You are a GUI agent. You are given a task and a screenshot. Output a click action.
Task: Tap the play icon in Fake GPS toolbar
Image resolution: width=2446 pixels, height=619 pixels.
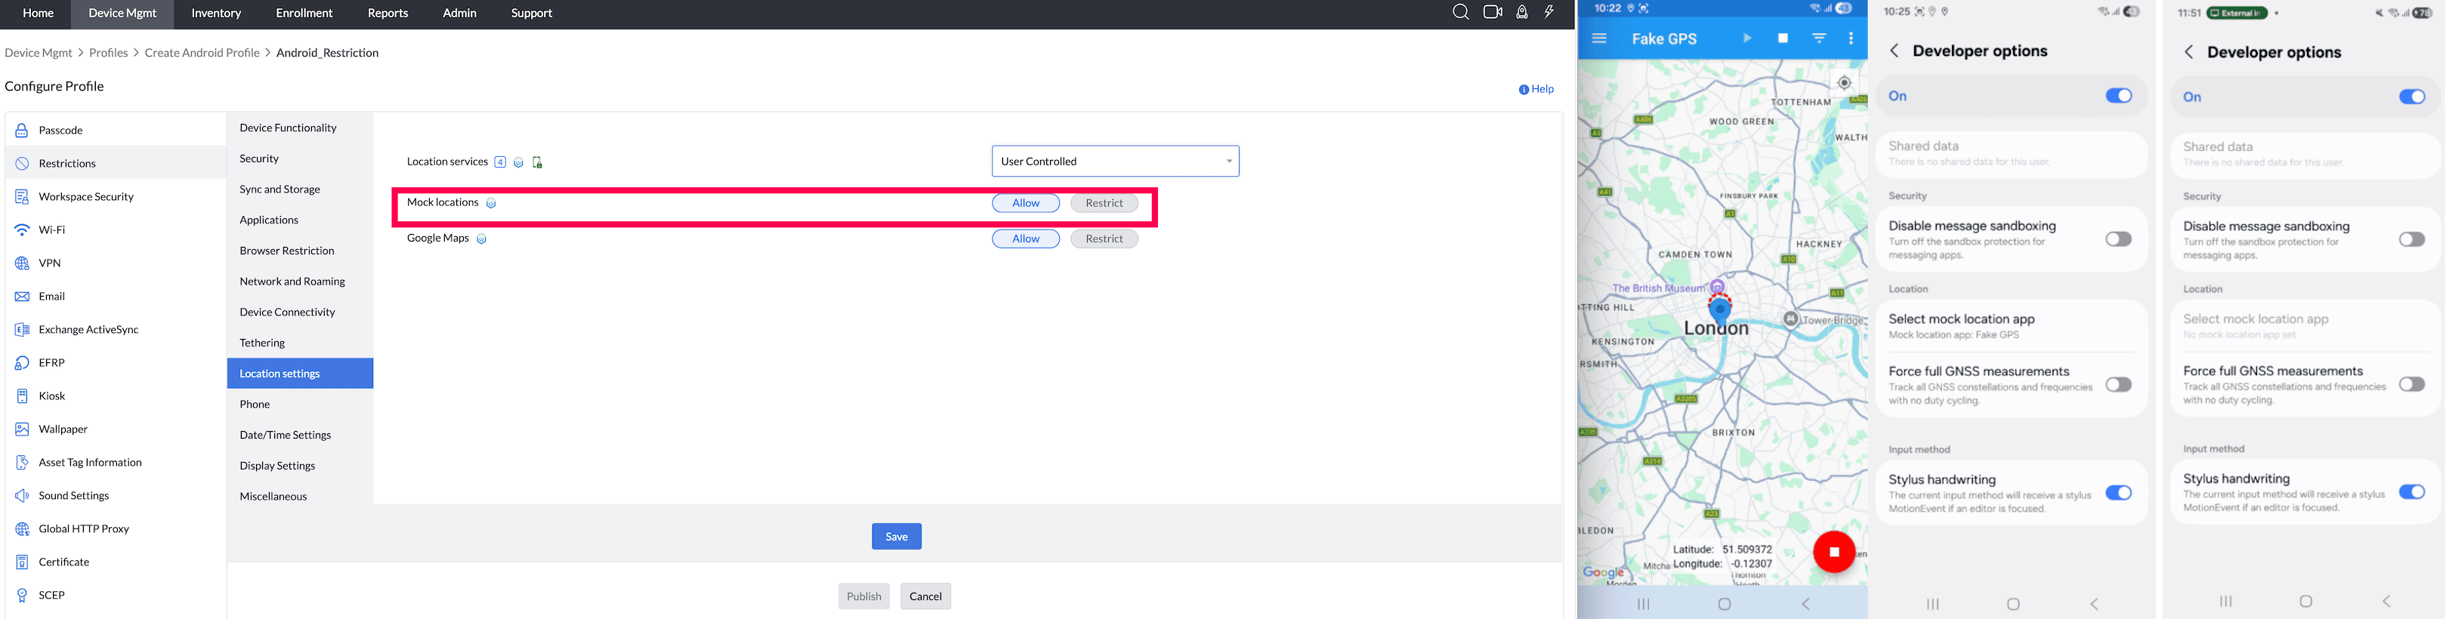pos(1747,39)
